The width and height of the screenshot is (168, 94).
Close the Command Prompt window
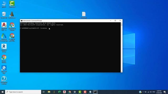[x=120, y=21]
